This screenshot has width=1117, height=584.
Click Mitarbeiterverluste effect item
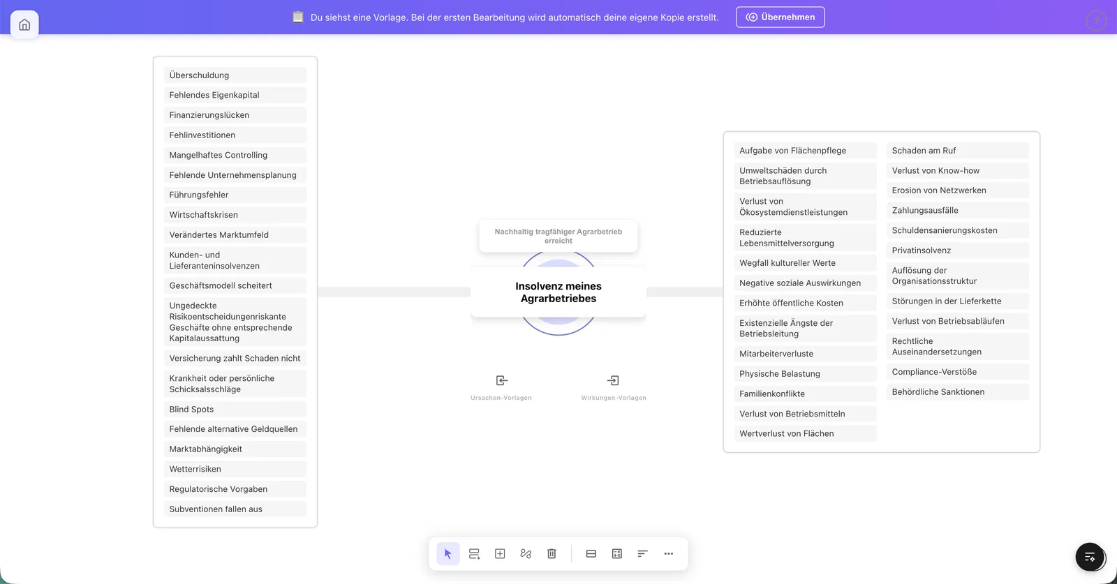click(806, 354)
